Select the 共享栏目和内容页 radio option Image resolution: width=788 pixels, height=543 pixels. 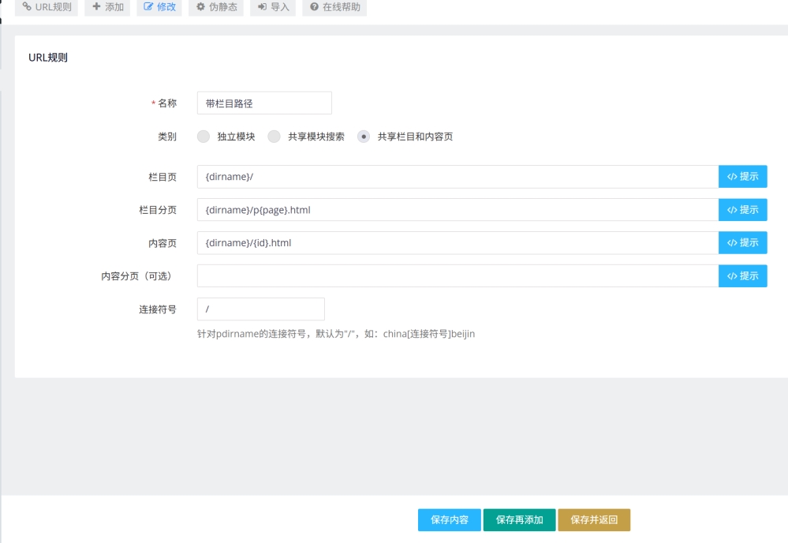(x=364, y=137)
